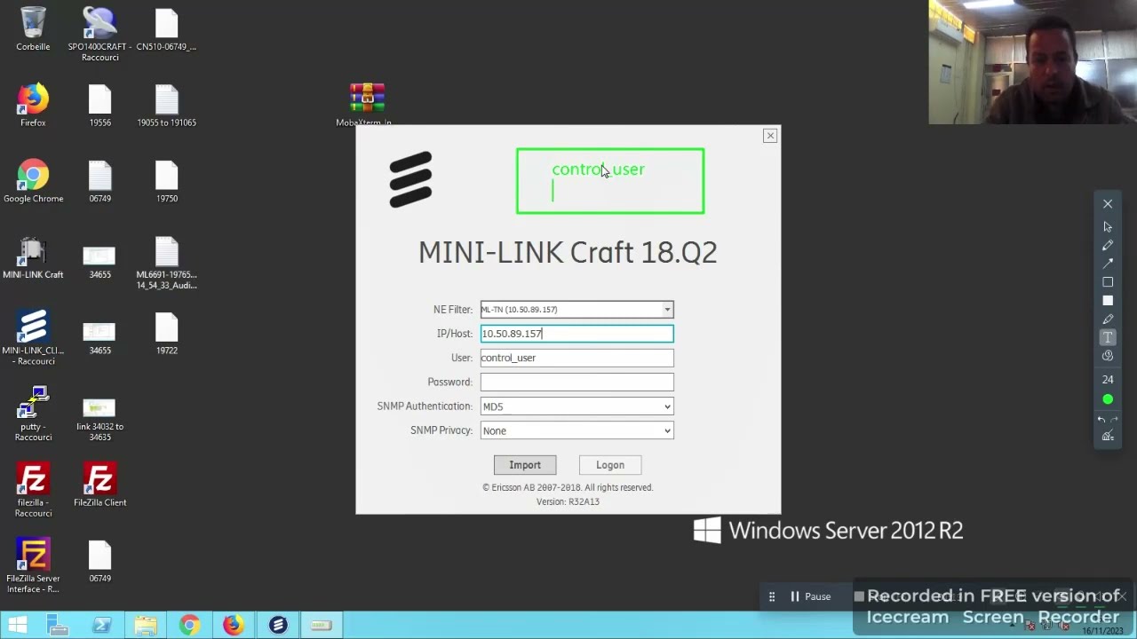Close the drawing toolbar panel
This screenshot has height=639, width=1137.
click(1108, 204)
